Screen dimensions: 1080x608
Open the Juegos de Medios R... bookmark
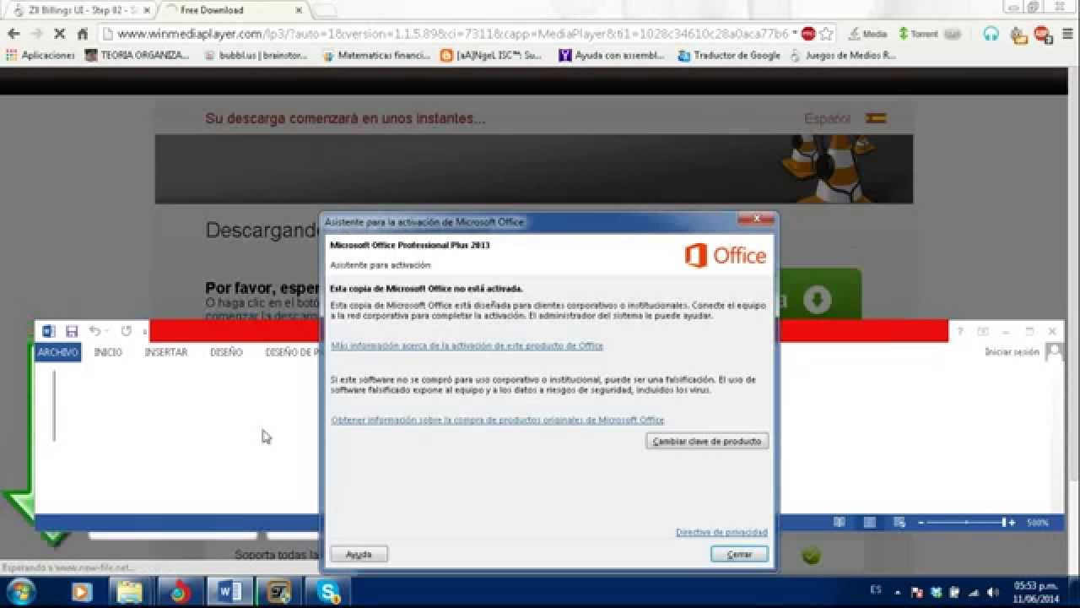[843, 56]
